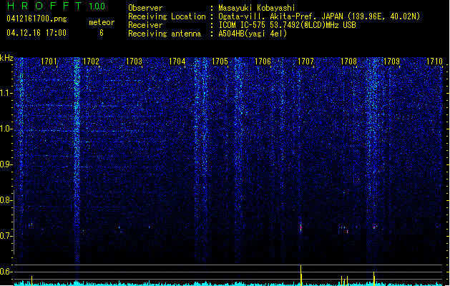Click the kHz axis unit label

coord(6,58)
